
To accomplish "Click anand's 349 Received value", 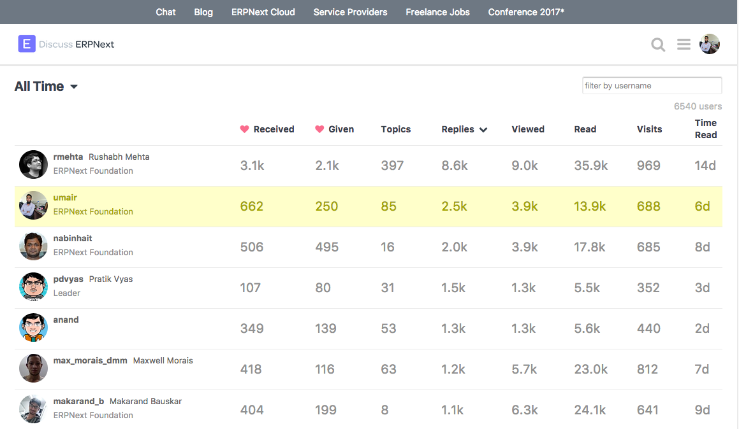I will [x=252, y=328].
